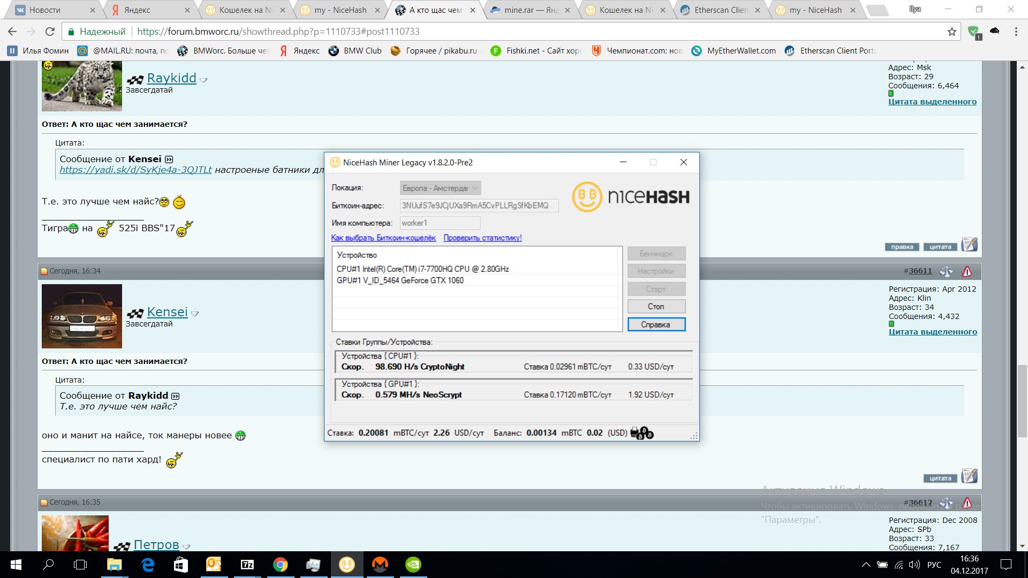The image size is (1028, 578).
Task: Expand Raykidd username dropdown
Action: (203, 80)
